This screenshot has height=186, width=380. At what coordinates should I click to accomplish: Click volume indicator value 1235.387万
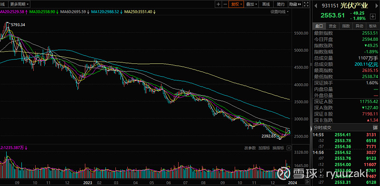14,148
